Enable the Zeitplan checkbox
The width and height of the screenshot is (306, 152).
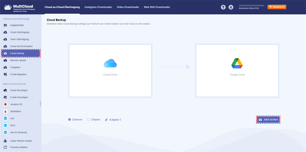88,119
